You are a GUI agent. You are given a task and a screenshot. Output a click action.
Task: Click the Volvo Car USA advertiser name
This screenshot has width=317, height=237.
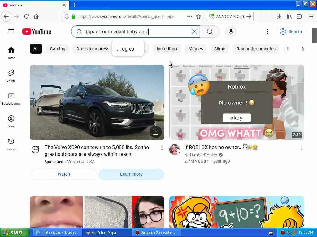pos(81,162)
